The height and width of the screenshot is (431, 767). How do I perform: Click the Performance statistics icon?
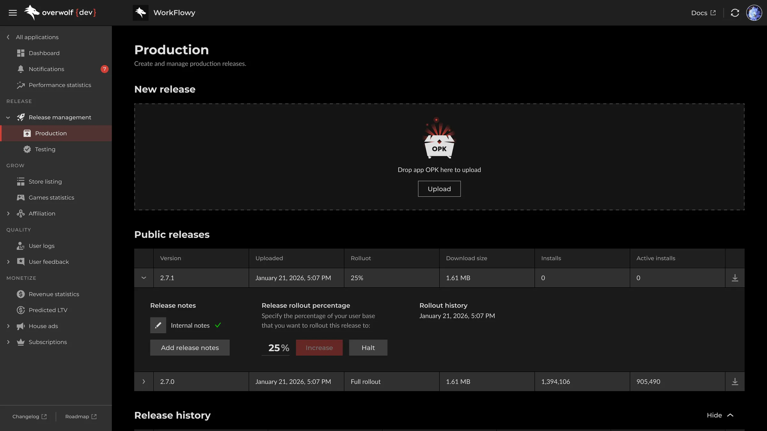tap(21, 85)
